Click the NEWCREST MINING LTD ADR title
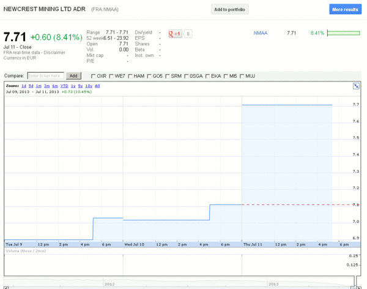This screenshot has height=289, width=367. (x=45, y=9)
